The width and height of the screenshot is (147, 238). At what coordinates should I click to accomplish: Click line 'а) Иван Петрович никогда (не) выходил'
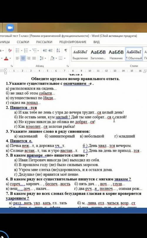[x=57, y=160]
